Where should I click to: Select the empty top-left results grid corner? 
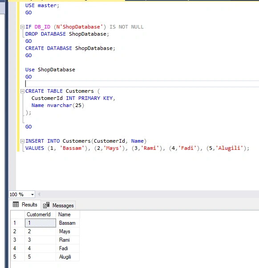[18, 214]
